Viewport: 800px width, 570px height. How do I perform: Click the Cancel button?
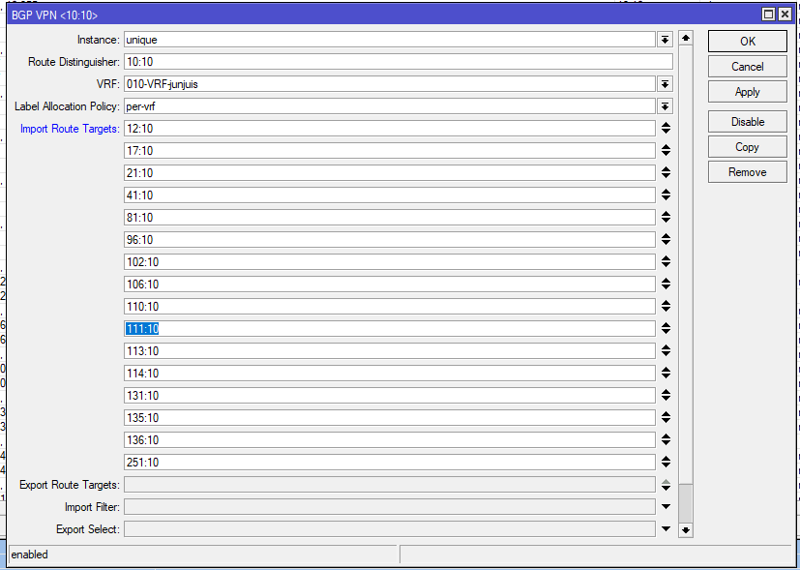click(747, 67)
